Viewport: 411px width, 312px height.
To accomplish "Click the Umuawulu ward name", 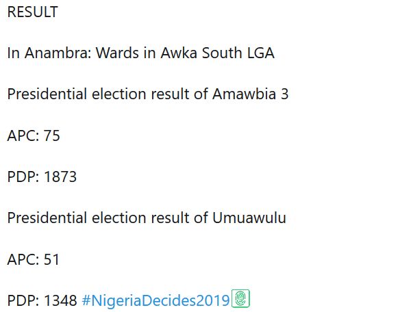I will point(249,218).
